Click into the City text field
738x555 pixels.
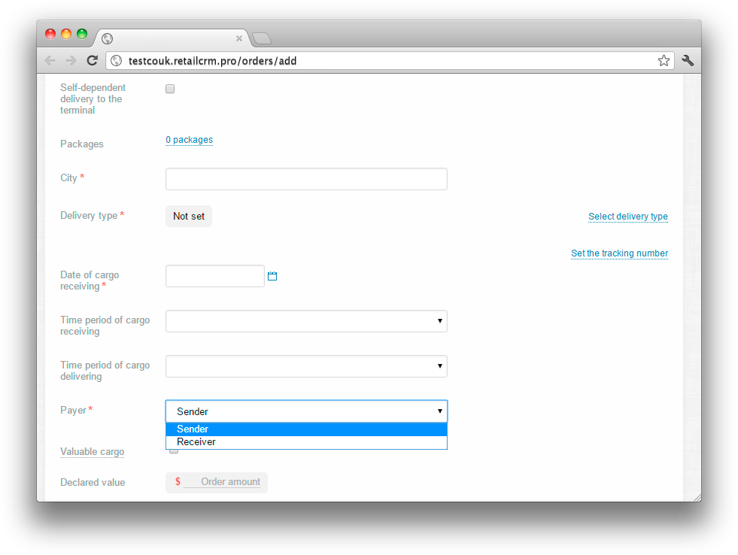(x=306, y=179)
